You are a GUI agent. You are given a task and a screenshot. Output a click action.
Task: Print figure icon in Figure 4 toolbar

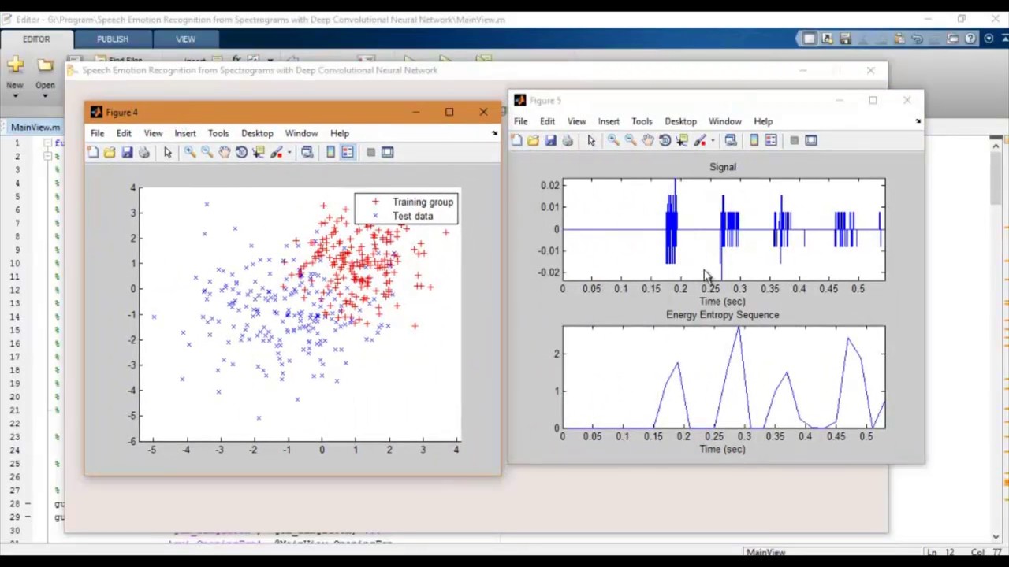pos(144,152)
